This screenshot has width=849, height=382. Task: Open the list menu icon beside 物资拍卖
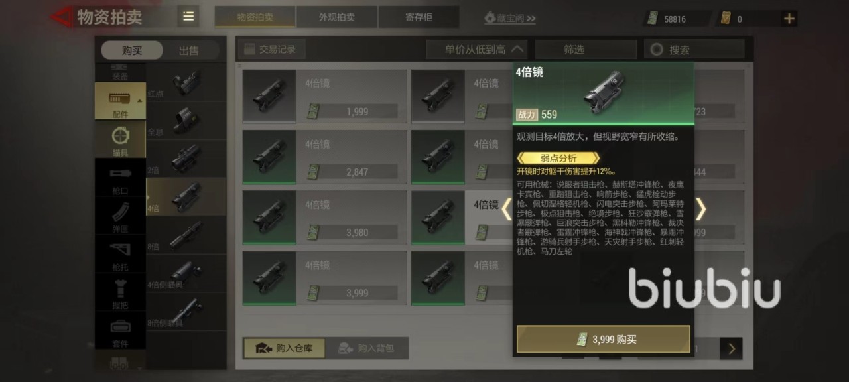[188, 17]
